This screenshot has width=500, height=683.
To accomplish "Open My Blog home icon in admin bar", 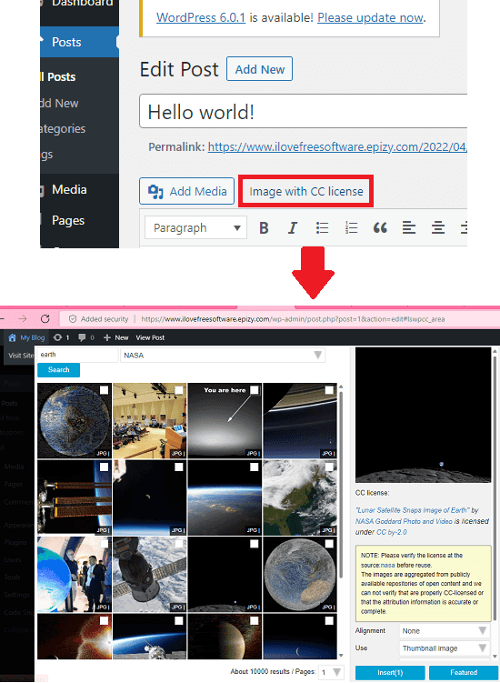I will 12,337.
